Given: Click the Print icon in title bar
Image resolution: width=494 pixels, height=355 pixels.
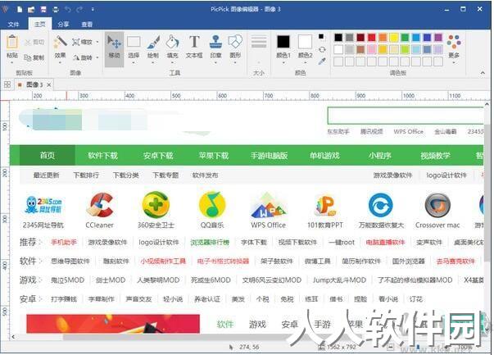Looking at the screenshot, I should point(56,9).
